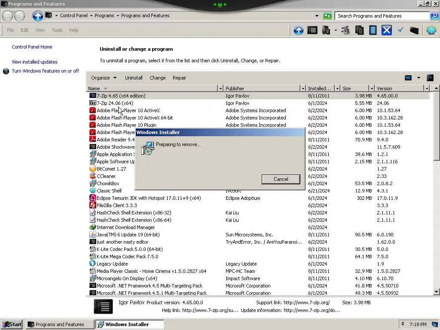The height and width of the screenshot is (330, 440).
Task: Click the view mode icon in command bar
Action: (408, 78)
